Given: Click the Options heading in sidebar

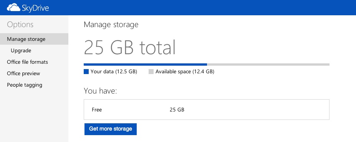Looking at the screenshot, I should (20, 24).
